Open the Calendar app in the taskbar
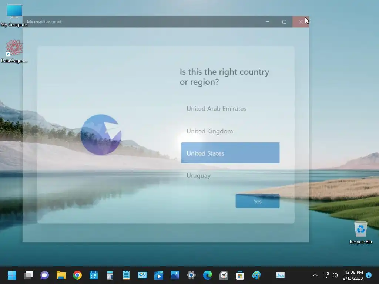The height and width of the screenshot is (284, 379). [x=94, y=275]
